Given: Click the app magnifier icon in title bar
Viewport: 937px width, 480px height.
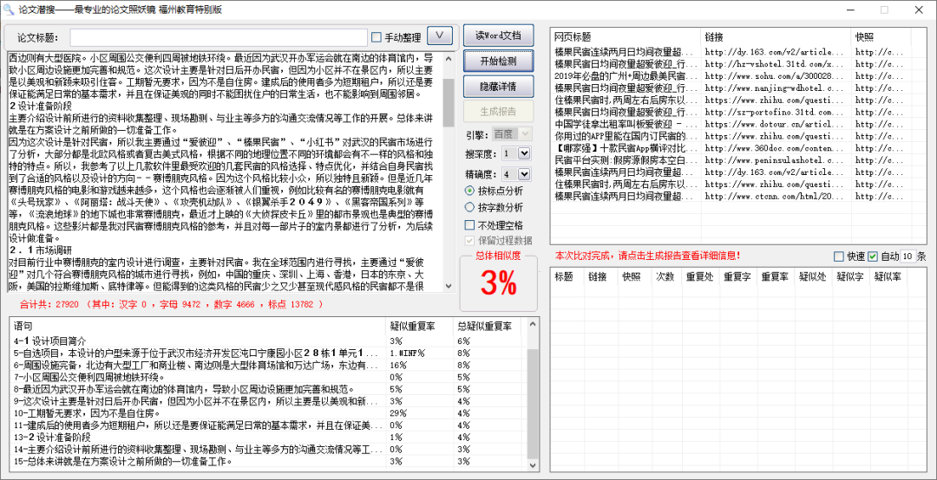Looking at the screenshot, I should [x=9, y=9].
